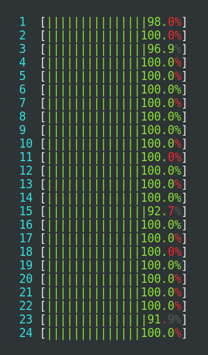The width and height of the screenshot is (208, 355).
Task: Click the CPU core number 10 label
Action: click(x=26, y=144)
